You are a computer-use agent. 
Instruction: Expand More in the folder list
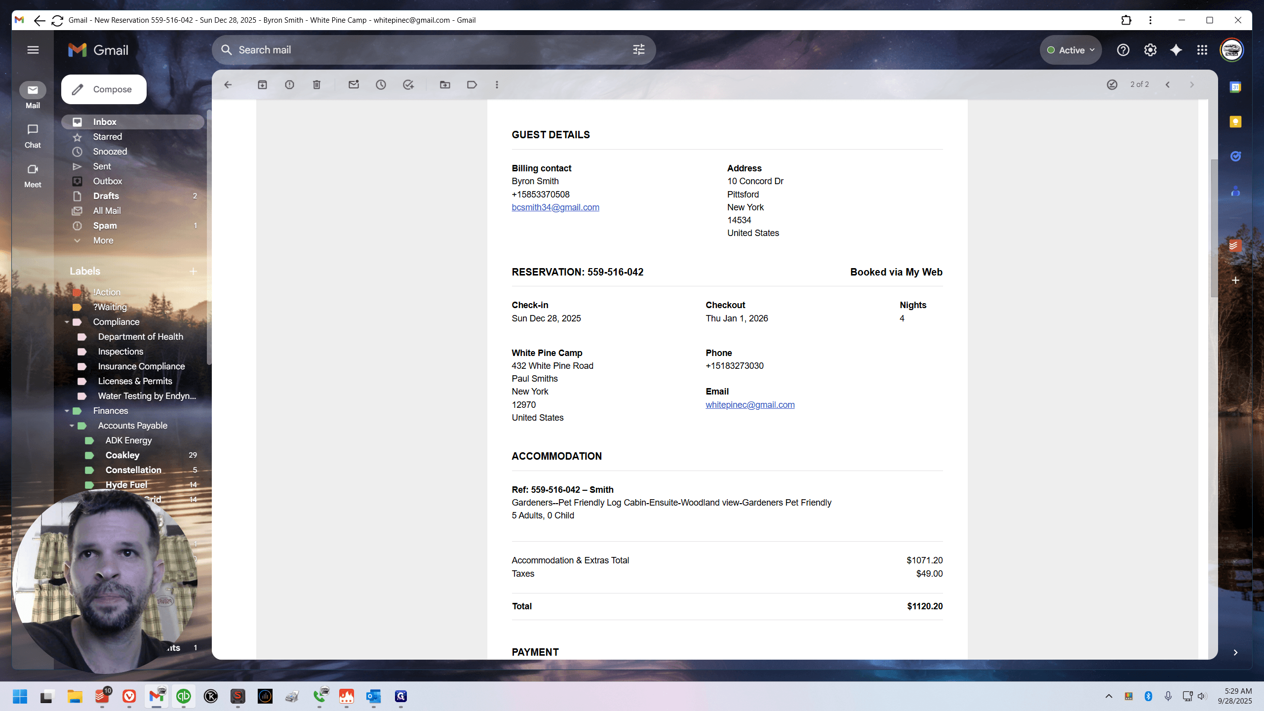pos(103,240)
